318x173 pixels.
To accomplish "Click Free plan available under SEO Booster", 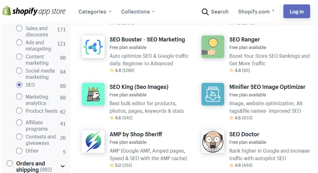I will pos(128,47).
